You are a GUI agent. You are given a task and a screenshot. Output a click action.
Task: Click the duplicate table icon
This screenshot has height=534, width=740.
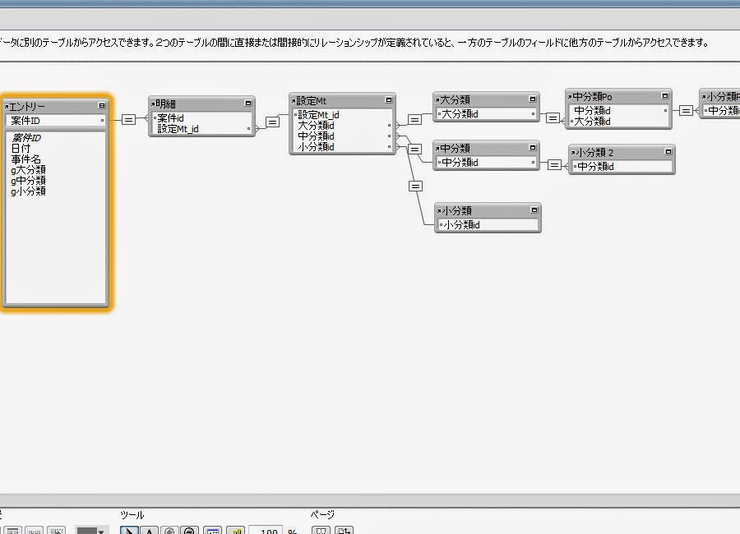56,531
